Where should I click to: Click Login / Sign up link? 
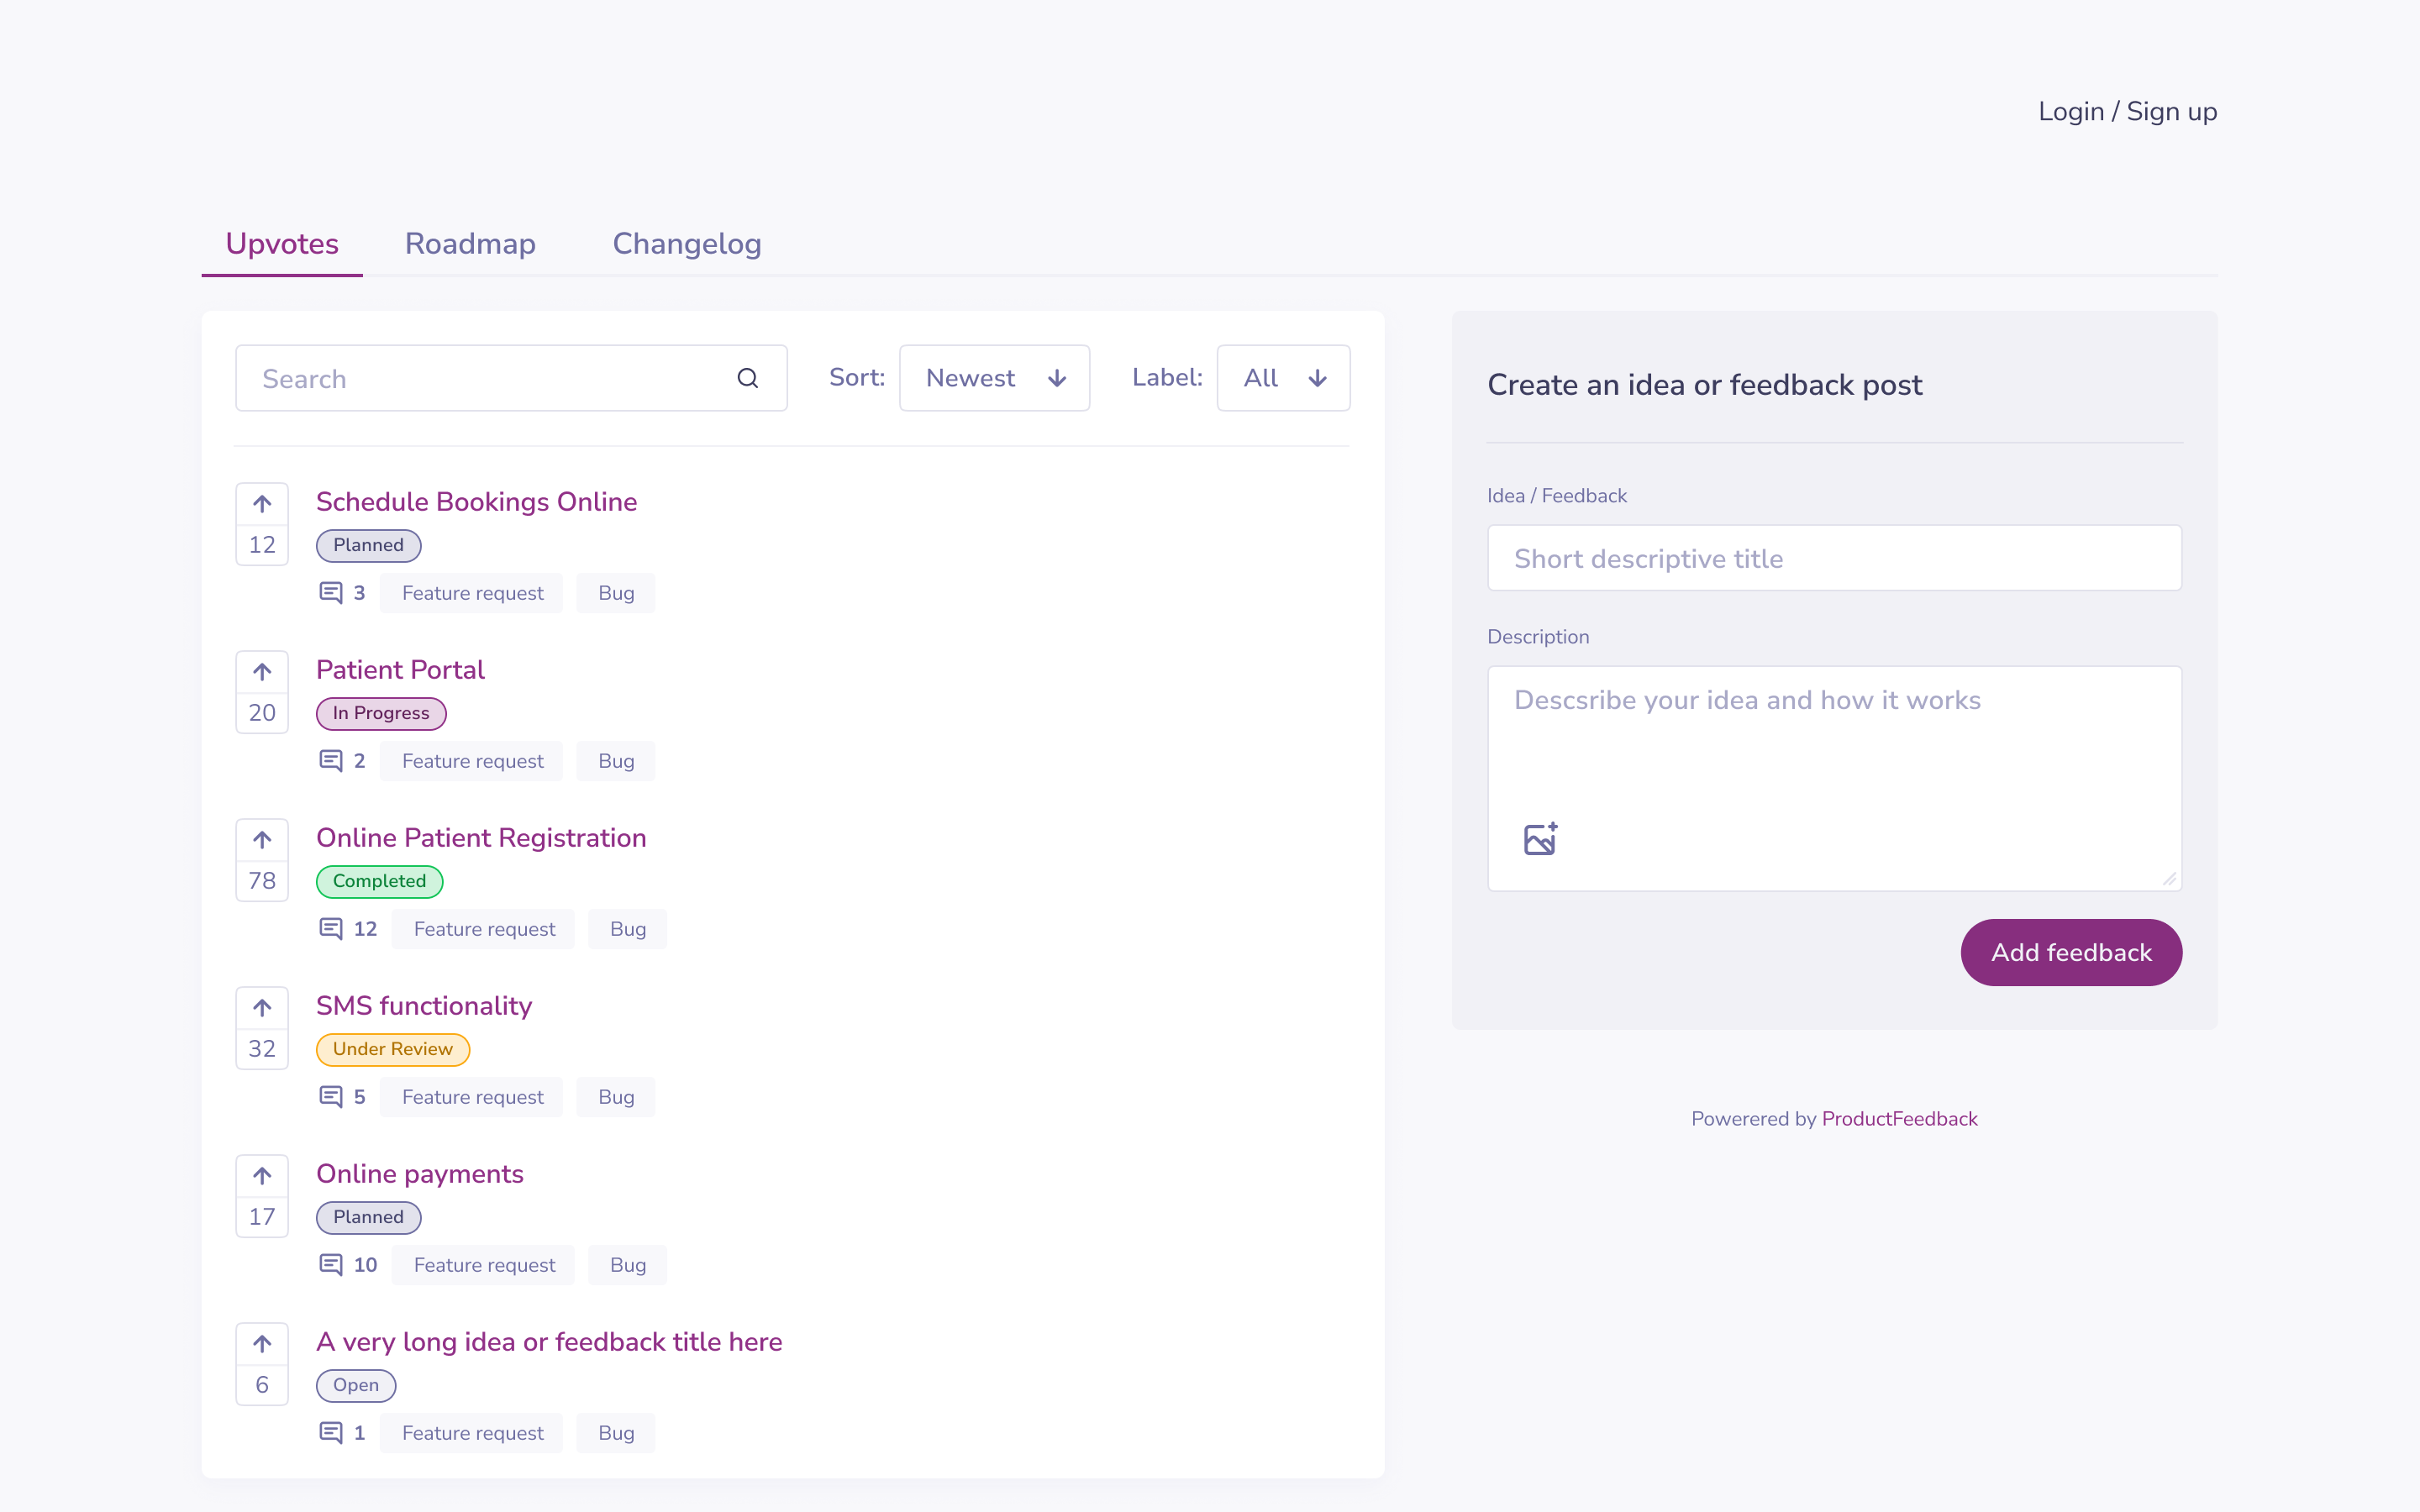(x=2127, y=111)
